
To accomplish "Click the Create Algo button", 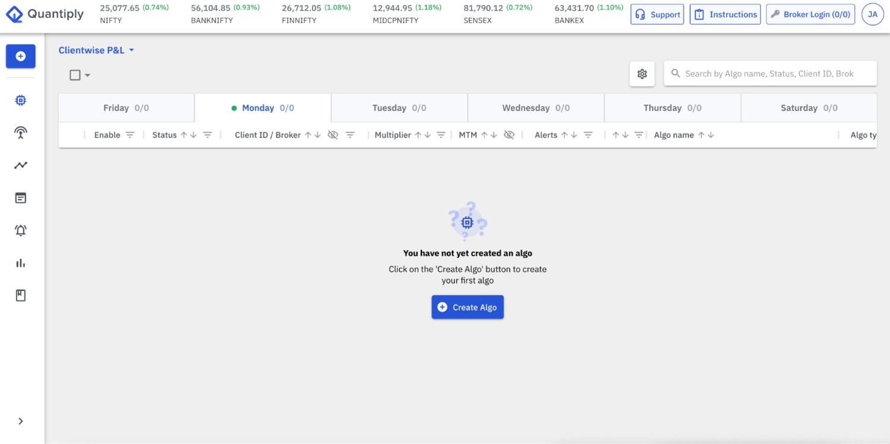I will (x=468, y=307).
